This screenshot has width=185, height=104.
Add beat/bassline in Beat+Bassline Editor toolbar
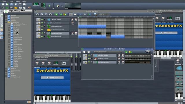126,52
